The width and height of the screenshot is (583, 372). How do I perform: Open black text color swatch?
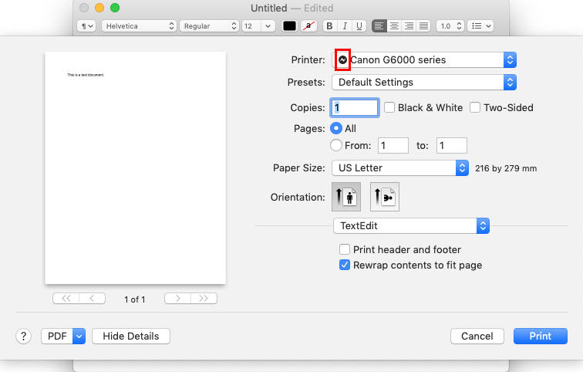[289, 26]
